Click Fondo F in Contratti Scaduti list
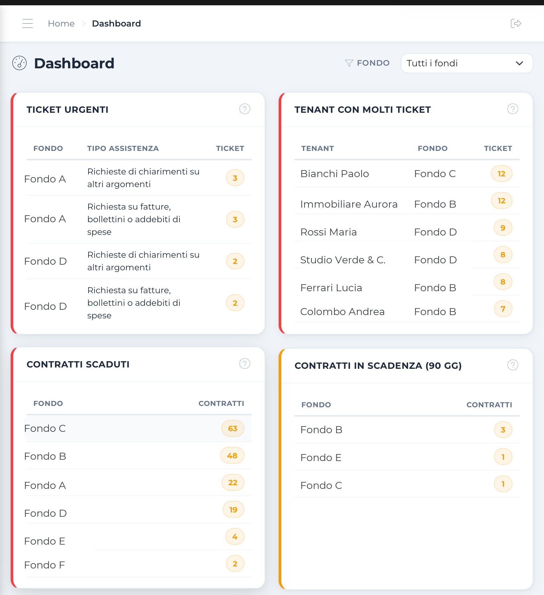Screen dimensions: 544x595 click(44, 565)
